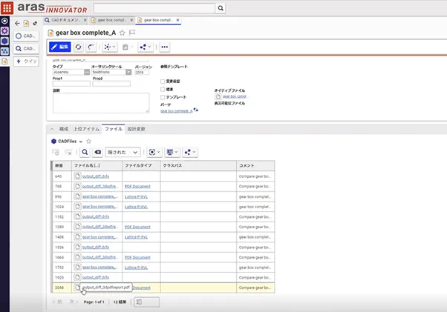
Task: Open the lightning quick-access item クイッ
Action: point(26,62)
